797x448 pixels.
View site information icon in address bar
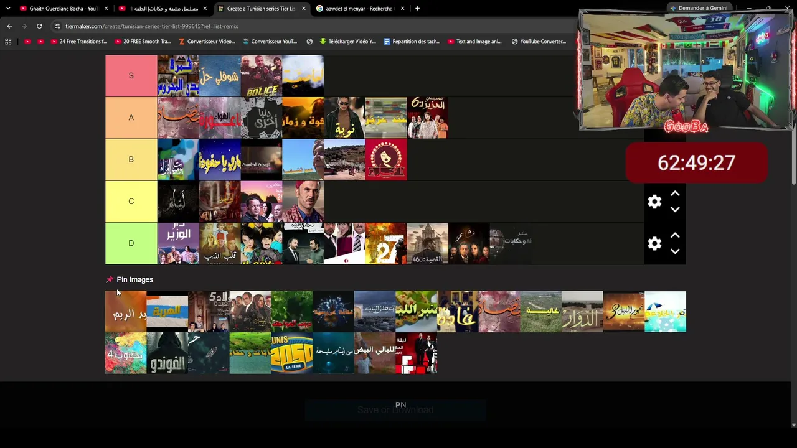tap(57, 26)
